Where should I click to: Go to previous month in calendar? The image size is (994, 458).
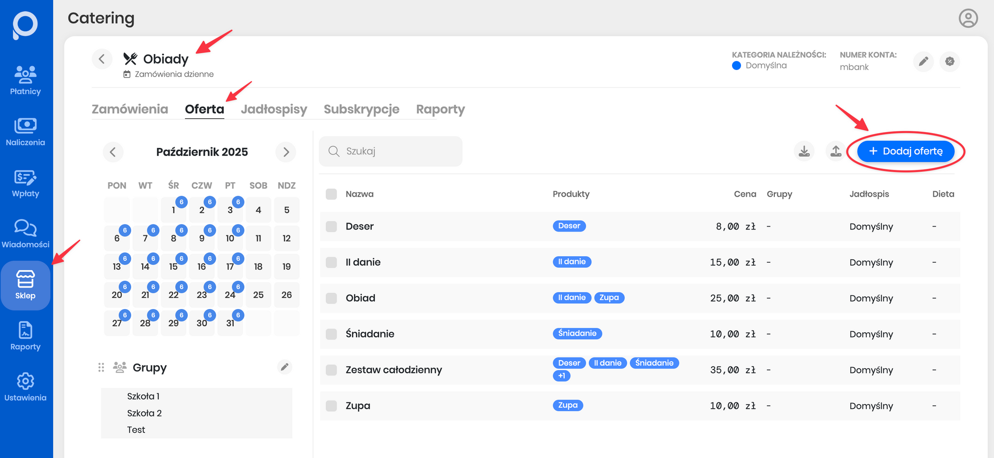coord(113,152)
